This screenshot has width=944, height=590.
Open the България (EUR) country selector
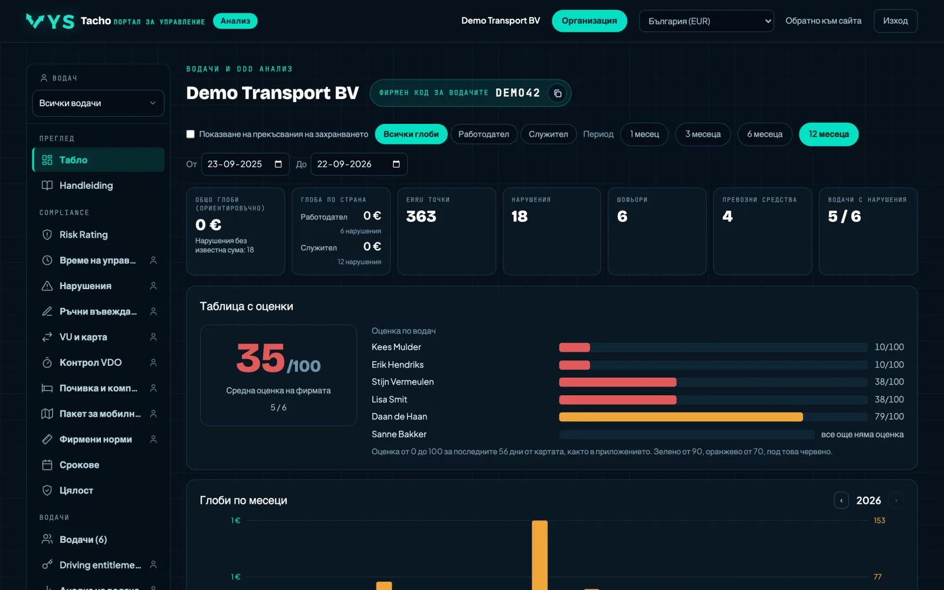(x=706, y=21)
